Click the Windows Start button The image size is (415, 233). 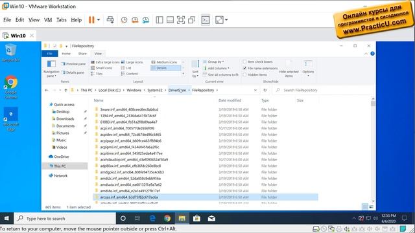[6, 219]
